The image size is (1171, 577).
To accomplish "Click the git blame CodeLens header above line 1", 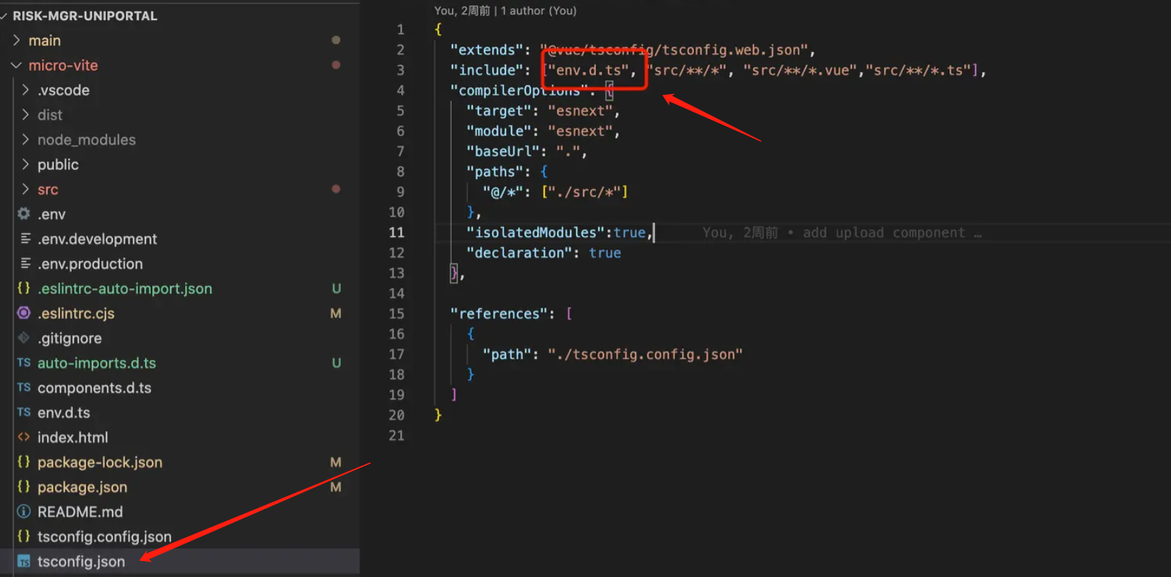I will pos(505,11).
